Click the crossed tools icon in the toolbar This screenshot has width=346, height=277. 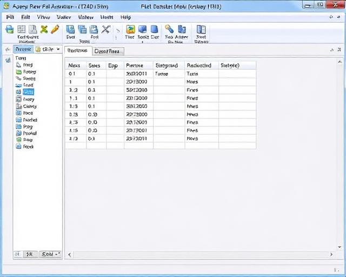click(106, 29)
